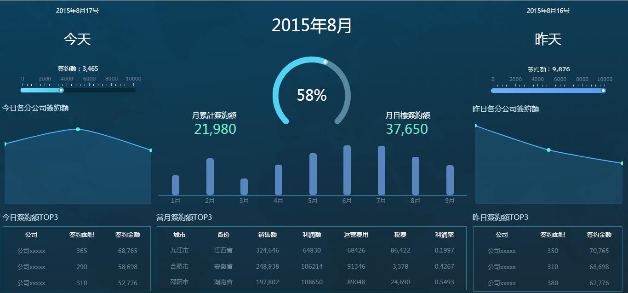628x293 pixels.
Task: Click the 2015年8月 main title
Action: [312, 26]
